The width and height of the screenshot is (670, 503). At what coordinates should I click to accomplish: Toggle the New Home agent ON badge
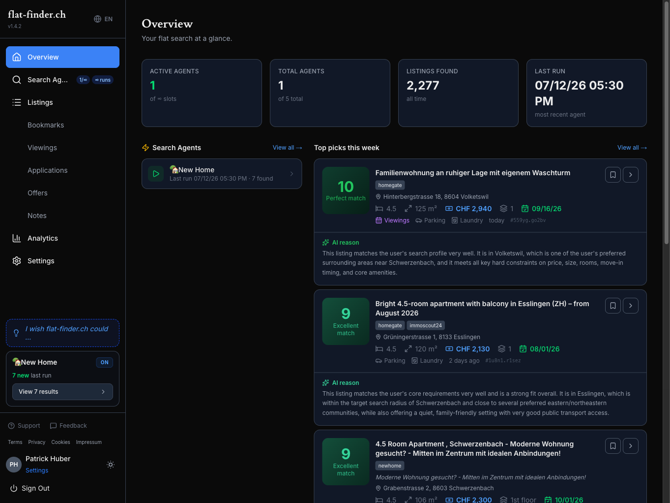[x=104, y=362]
